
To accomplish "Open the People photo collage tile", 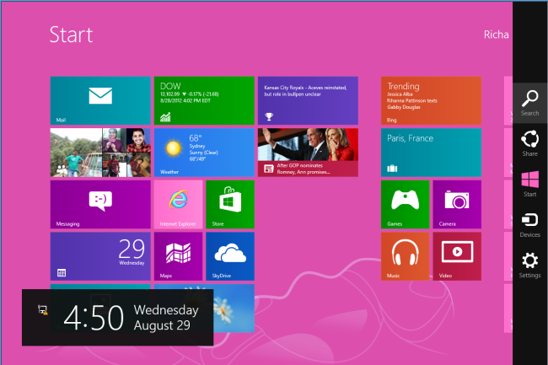I will (x=100, y=153).
